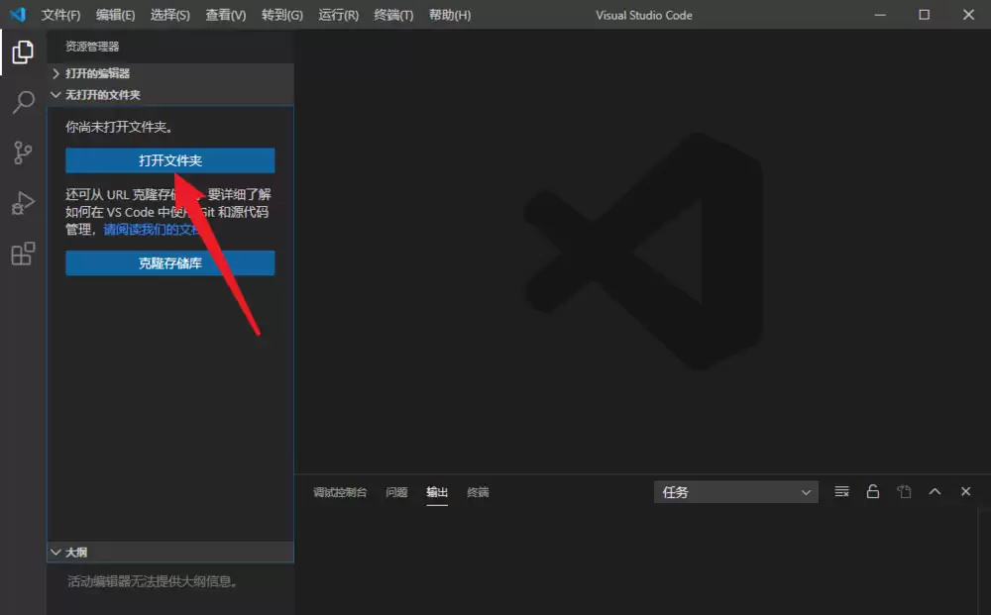The width and height of the screenshot is (991, 615).
Task: Open the 编辑(E) menu
Action: [115, 15]
